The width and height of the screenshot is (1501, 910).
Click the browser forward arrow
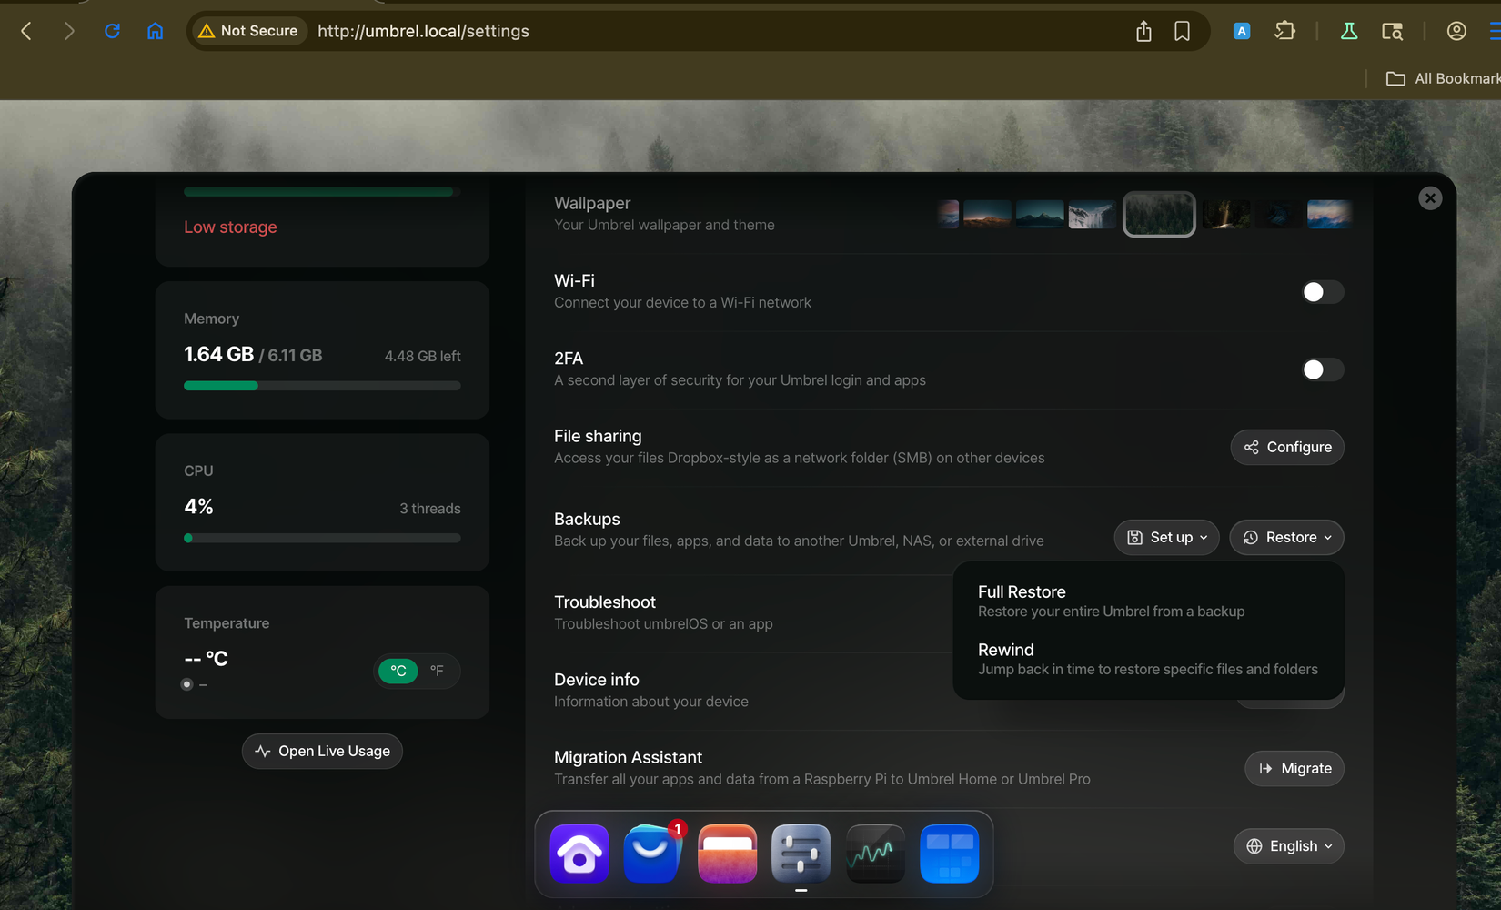[x=69, y=31]
